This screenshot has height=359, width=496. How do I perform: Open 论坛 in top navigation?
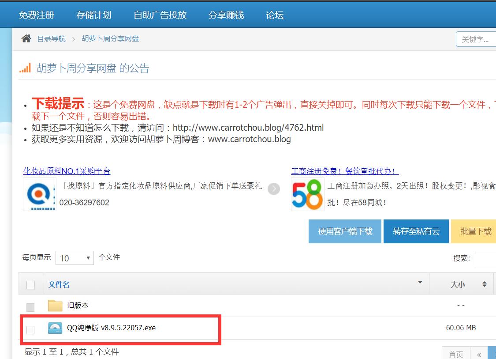click(275, 15)
